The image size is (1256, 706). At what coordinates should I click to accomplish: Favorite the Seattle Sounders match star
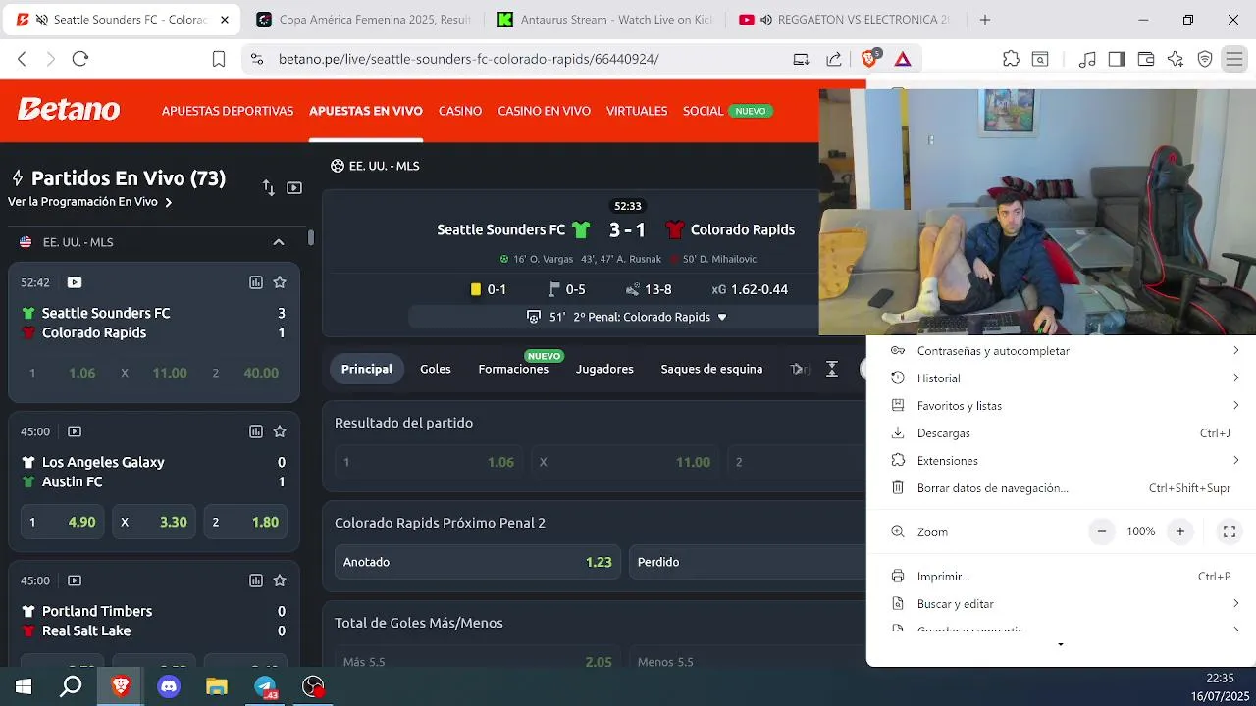click(x=280, y=282)
